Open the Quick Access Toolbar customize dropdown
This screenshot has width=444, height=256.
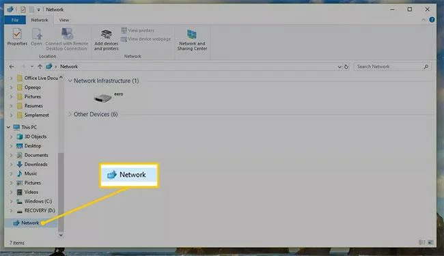coord(38,10)
